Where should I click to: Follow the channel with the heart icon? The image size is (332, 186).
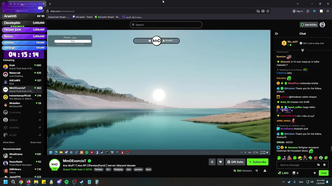[220, 162]
